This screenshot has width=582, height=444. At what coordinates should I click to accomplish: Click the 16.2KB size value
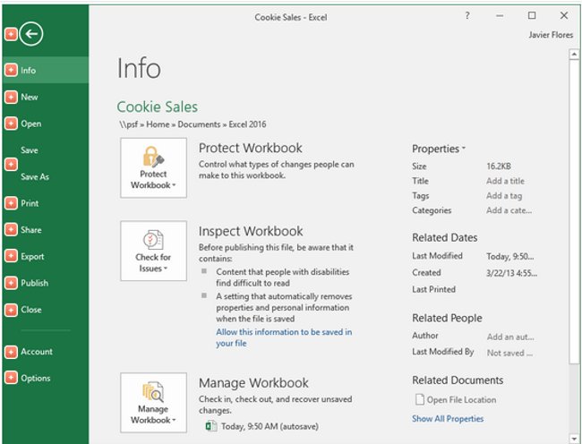[499, 166]
